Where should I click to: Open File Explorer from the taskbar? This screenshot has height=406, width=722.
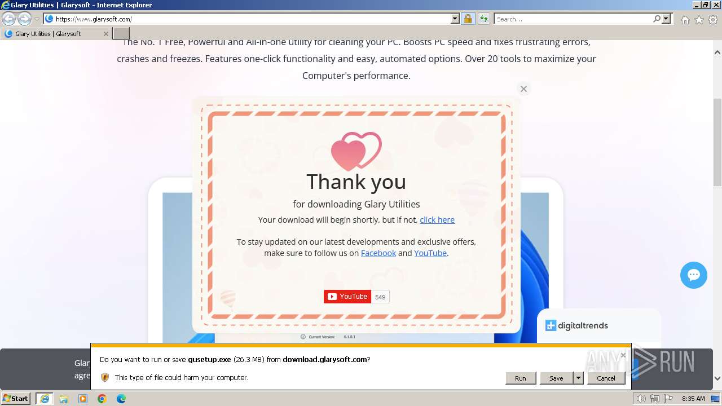point(64,399)
